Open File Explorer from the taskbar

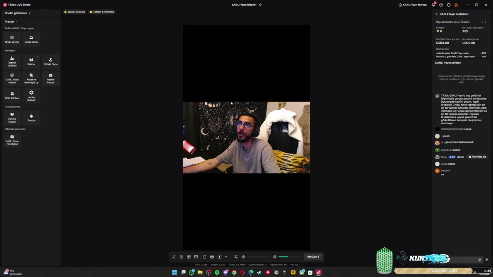(x=200, y=272)
